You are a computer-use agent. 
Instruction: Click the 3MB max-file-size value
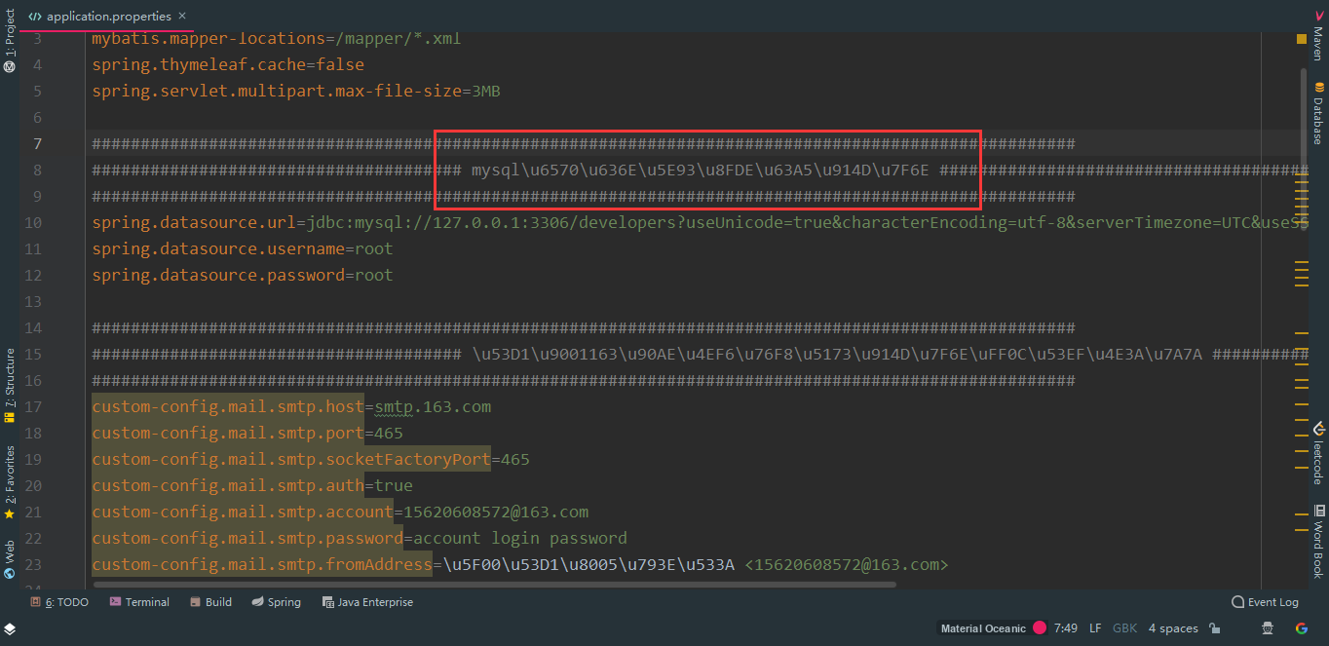tap(486, 92)
